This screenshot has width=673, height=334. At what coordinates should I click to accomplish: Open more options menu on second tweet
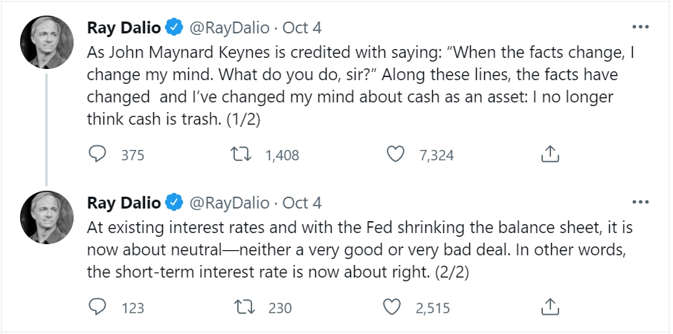tap(640, 202)
